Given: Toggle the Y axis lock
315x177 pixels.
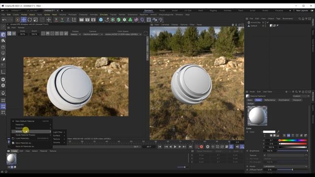Looking at the screenshot, I should pos(62,20).
